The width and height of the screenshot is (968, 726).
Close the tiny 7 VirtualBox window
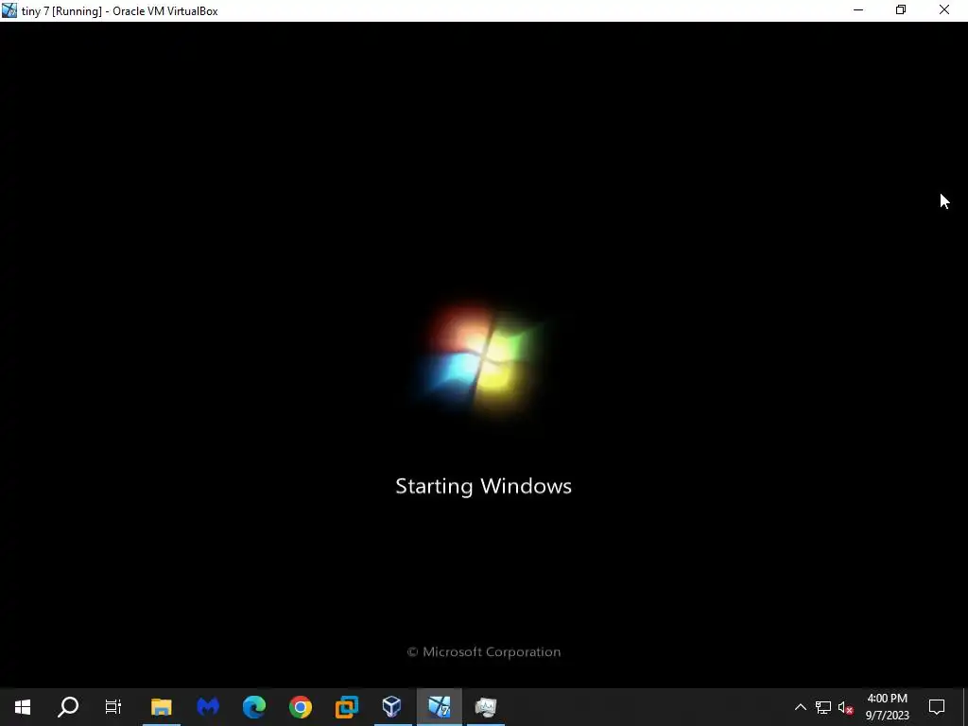tap(944, 10)
